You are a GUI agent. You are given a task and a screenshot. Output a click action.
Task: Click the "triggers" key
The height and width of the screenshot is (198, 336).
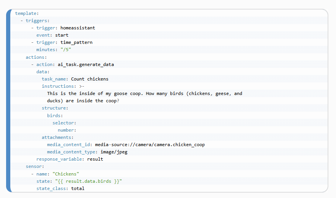37,21
